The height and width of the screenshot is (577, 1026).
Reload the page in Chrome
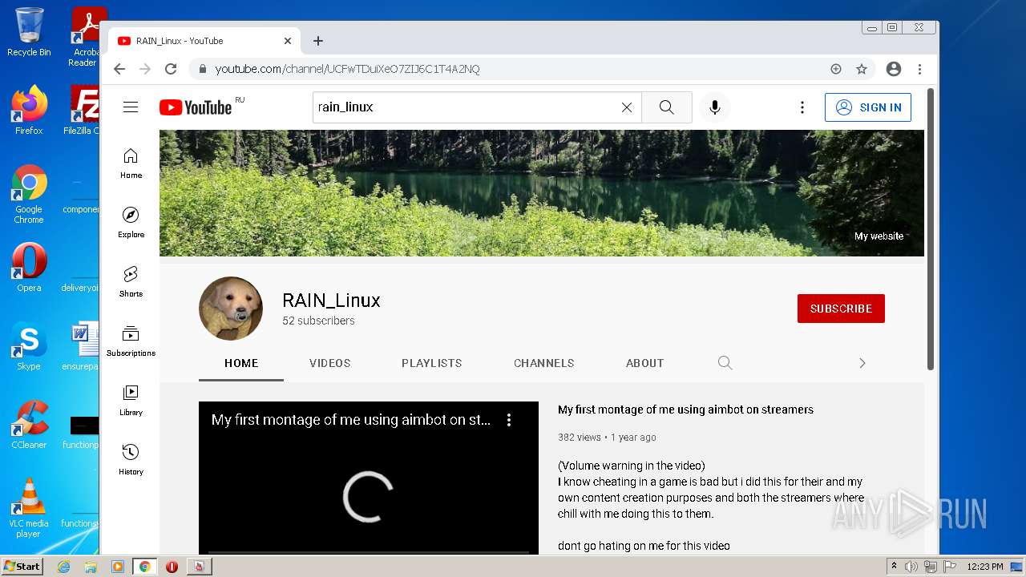click(x=171, y=69)
